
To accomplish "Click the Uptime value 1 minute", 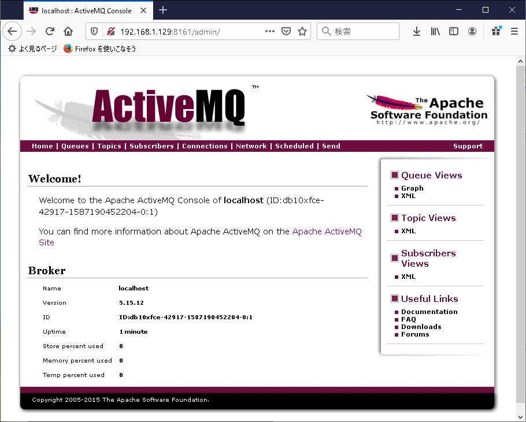I will click(x=134, y=331).
